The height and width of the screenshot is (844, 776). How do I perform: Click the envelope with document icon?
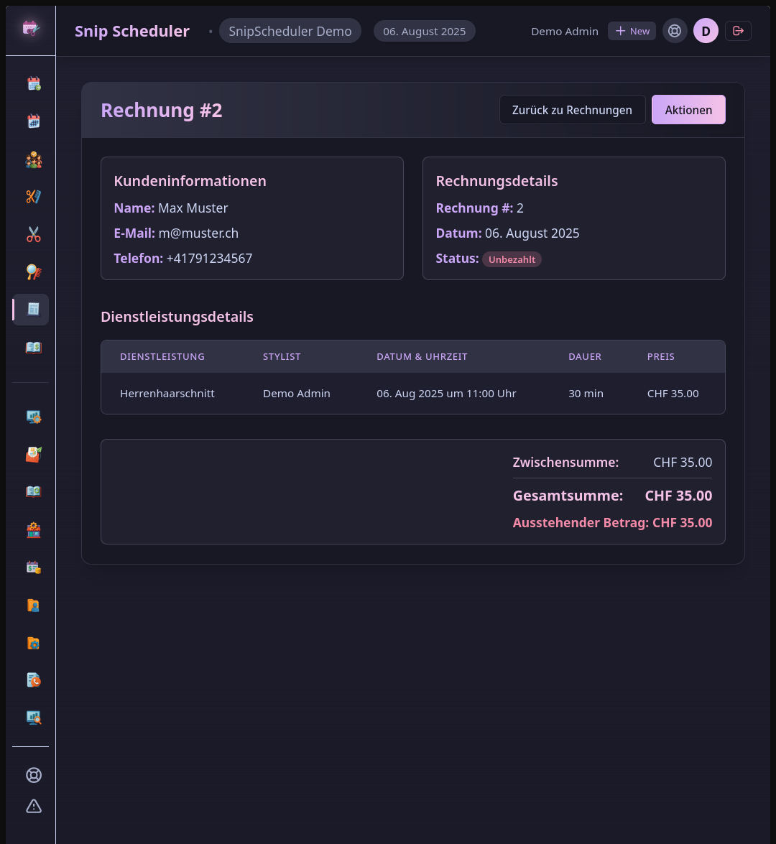[34, 454]
